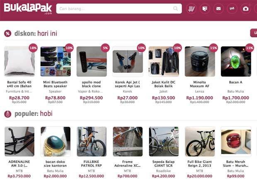Focus the Cari barang search field

point(119,9)
